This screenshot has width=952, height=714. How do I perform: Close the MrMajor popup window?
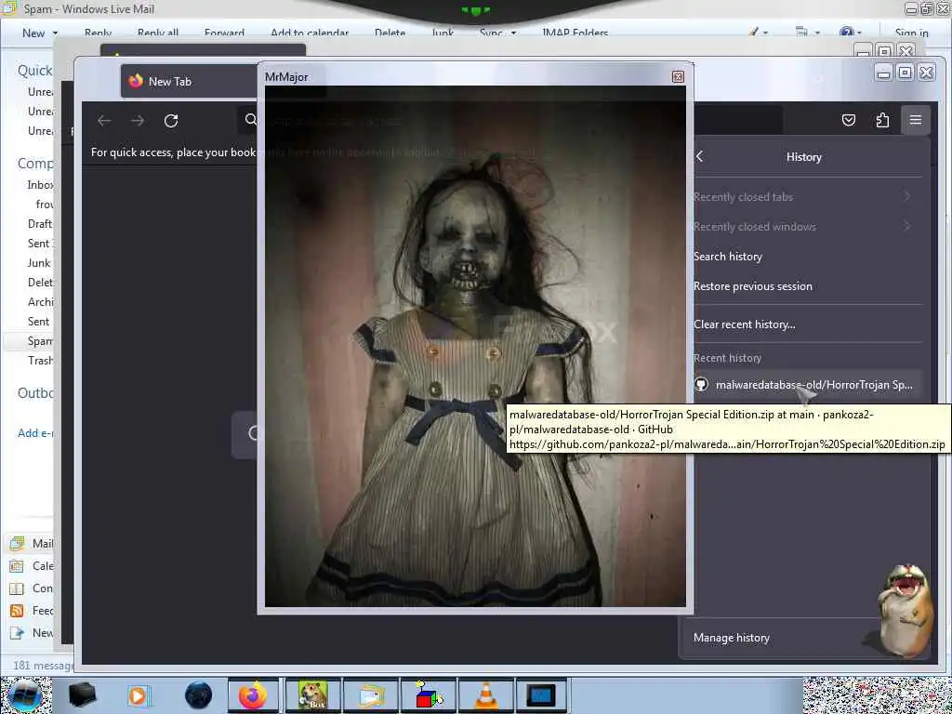coord(678,76)
